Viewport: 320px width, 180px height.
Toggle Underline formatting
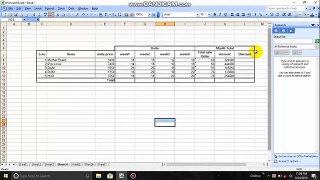click(x=225, y=14)
